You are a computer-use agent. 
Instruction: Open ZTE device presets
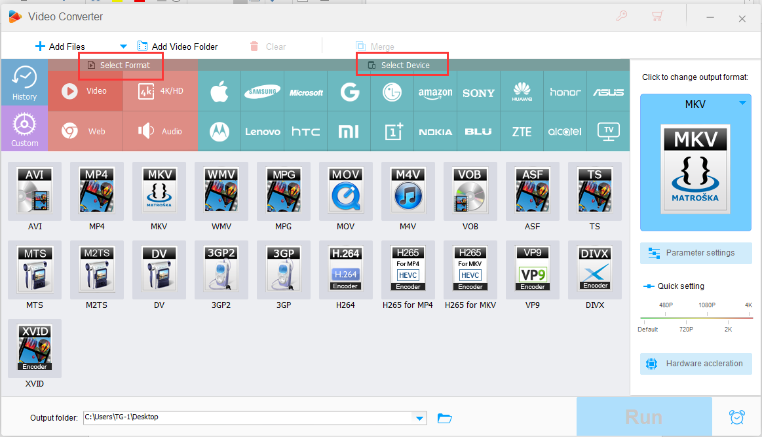(522, 131)
